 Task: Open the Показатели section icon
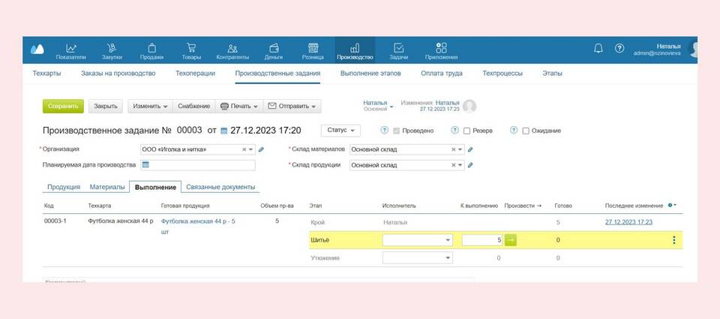pyautogui.click(x=70, y=48)
